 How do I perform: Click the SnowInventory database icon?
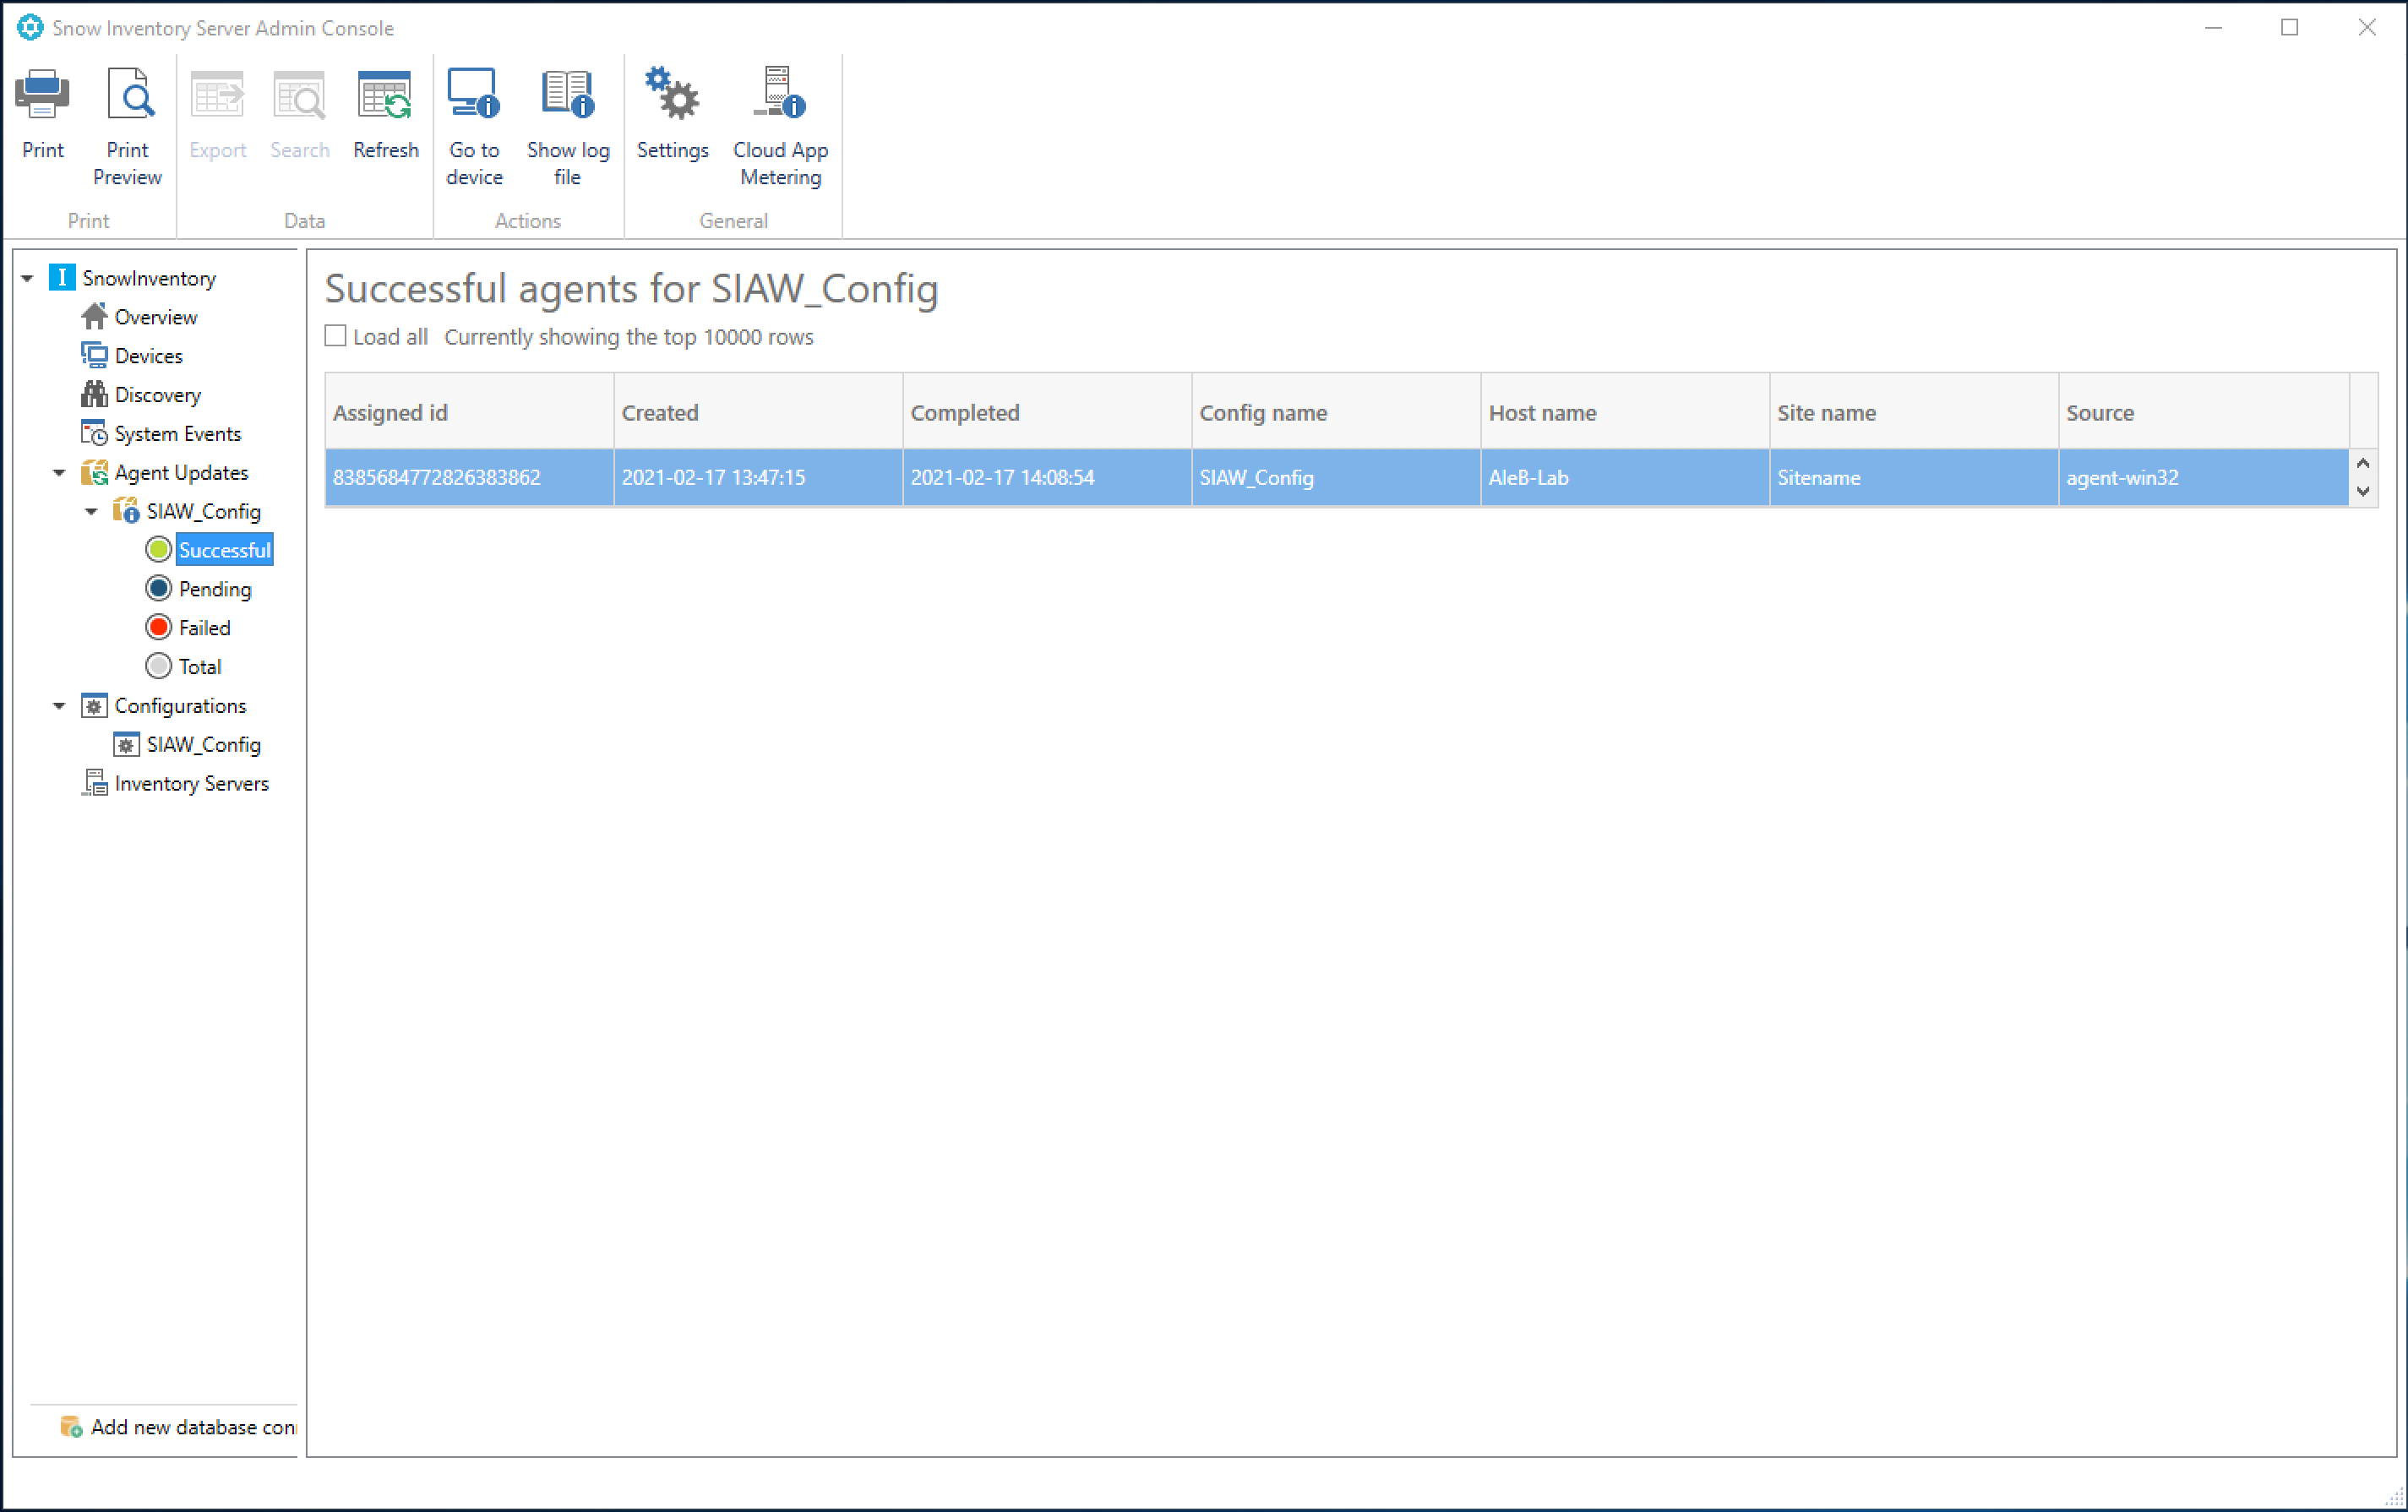click(x=62, y=277)
